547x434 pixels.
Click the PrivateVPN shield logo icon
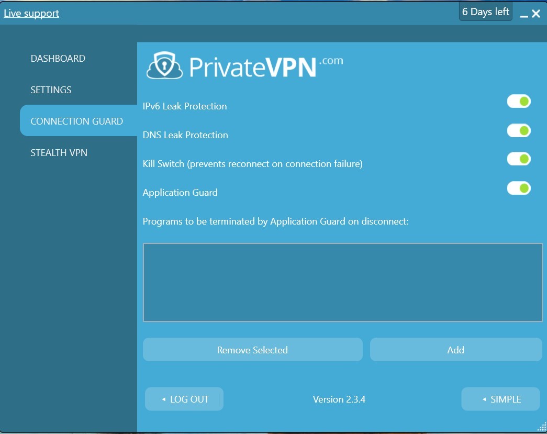(x=164, y=66)
